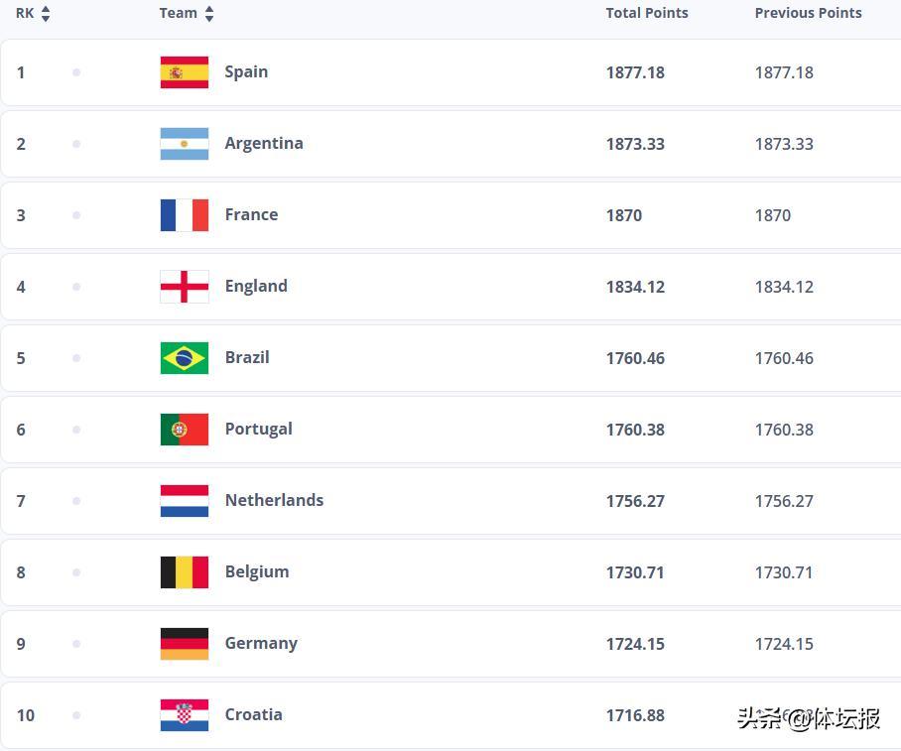Image resolution: width=901 pixels, height=751 pixels.
Task: Select the Germany rank movement dot
Action: [x=76, y=644]
